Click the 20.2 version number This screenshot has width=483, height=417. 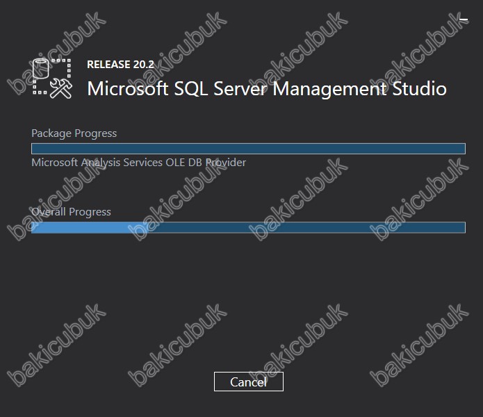pyautogui.click(x=144, y=65)
